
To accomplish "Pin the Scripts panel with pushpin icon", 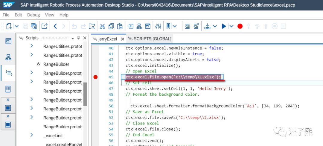I will point(78,38).
